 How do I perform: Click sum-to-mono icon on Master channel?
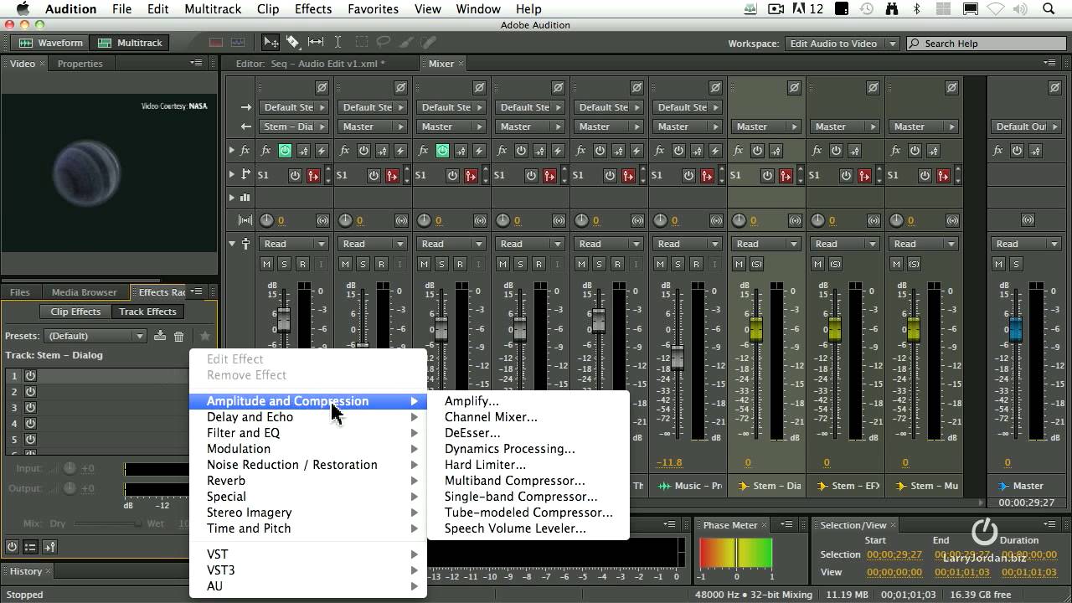[1028, 220]
